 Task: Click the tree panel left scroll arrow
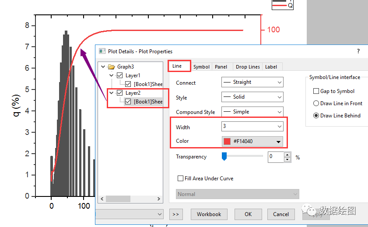coord(102,199)
